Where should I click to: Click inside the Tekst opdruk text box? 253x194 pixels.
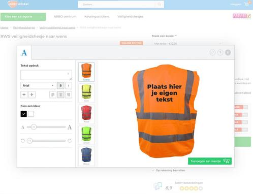click(x=46, y=75)
